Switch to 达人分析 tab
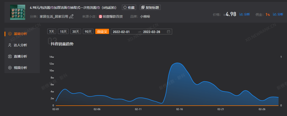Screen dimensions: 287x116 [22, 45]
